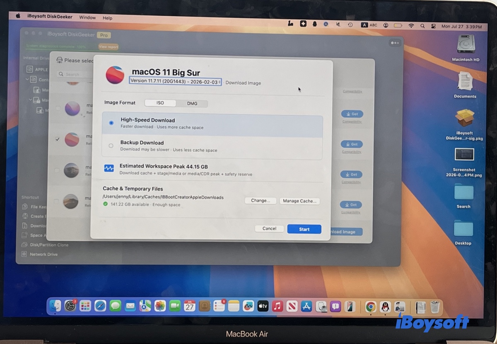Click the APPLE internal drive in sidebar

pos(37,69)
